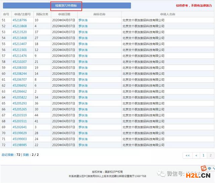This screenshot has width=215, height=183.
Task: Open trademark application number 45211476
Action: click(19, 56)
